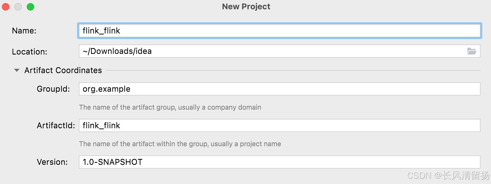
Task: Click the Artifact Coordinates section heading
Action: click(x=63, y=70)
